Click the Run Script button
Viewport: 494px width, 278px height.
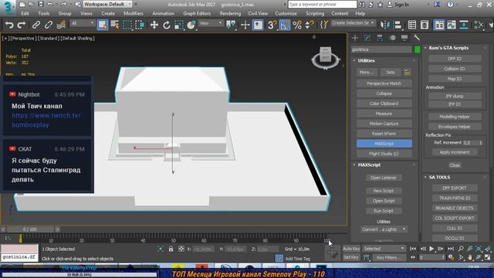(x=384, y=211)
